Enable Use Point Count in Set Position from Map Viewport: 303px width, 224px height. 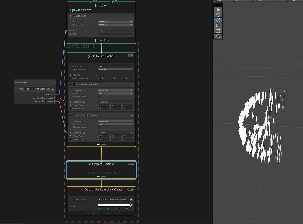100,97
